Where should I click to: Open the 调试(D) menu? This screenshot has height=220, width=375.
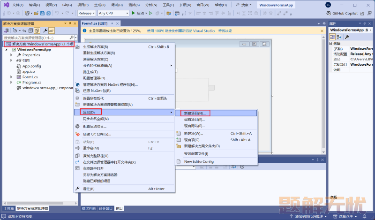tap(117, 5)
